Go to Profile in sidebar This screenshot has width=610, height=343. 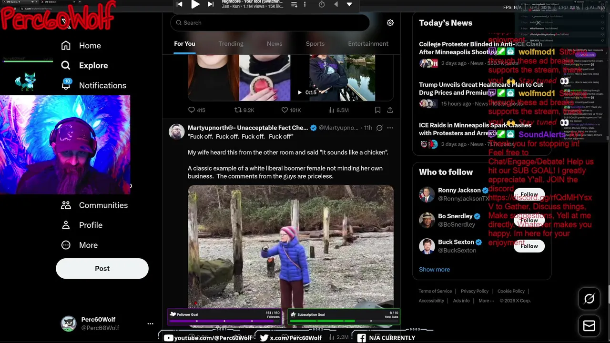(81, 225)
